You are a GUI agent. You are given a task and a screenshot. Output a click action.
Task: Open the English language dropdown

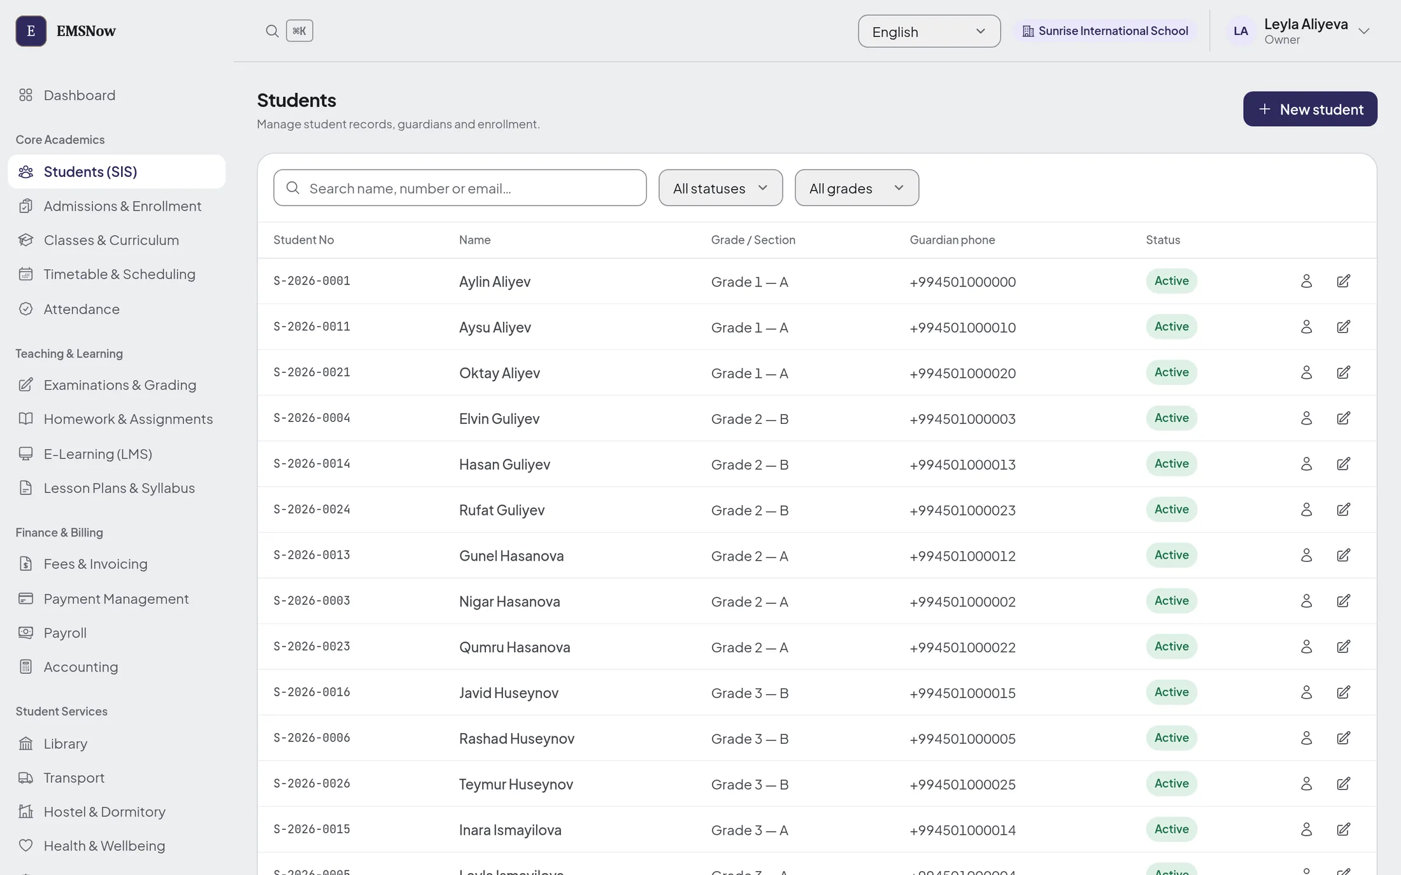point(929,31)
